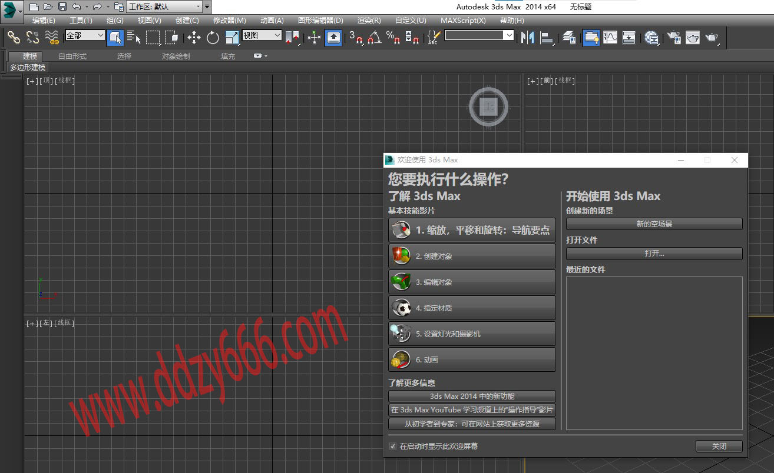Image resolution: width=774 pixels, height=473 pixels.
Task: Toggle the Percent Snap button
Action: coord(393,37)
